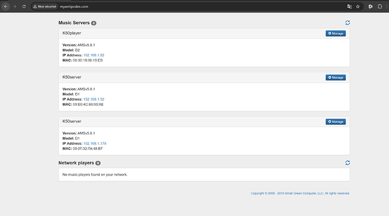The width and height of the screenshot is (389, 216).
Task: Click No music players found message
Action: (95, 175)
